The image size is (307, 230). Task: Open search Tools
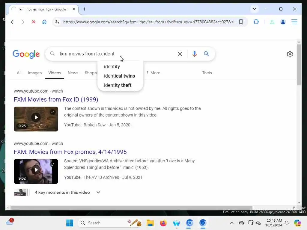207,73
